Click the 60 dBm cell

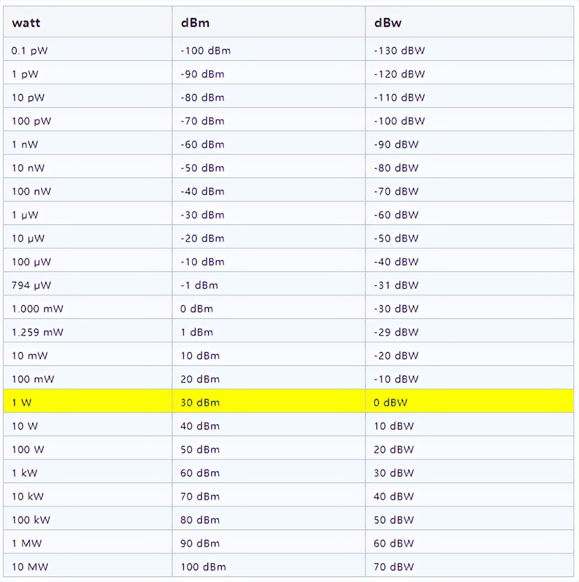click(200, 473)
